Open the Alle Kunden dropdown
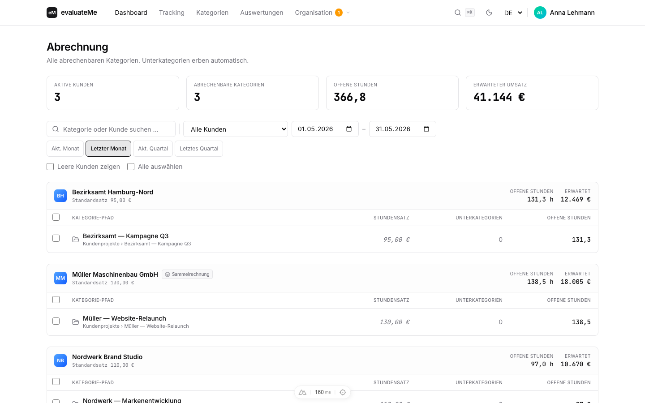The width and height of the screenshot is (645, 403). [236, 129]
